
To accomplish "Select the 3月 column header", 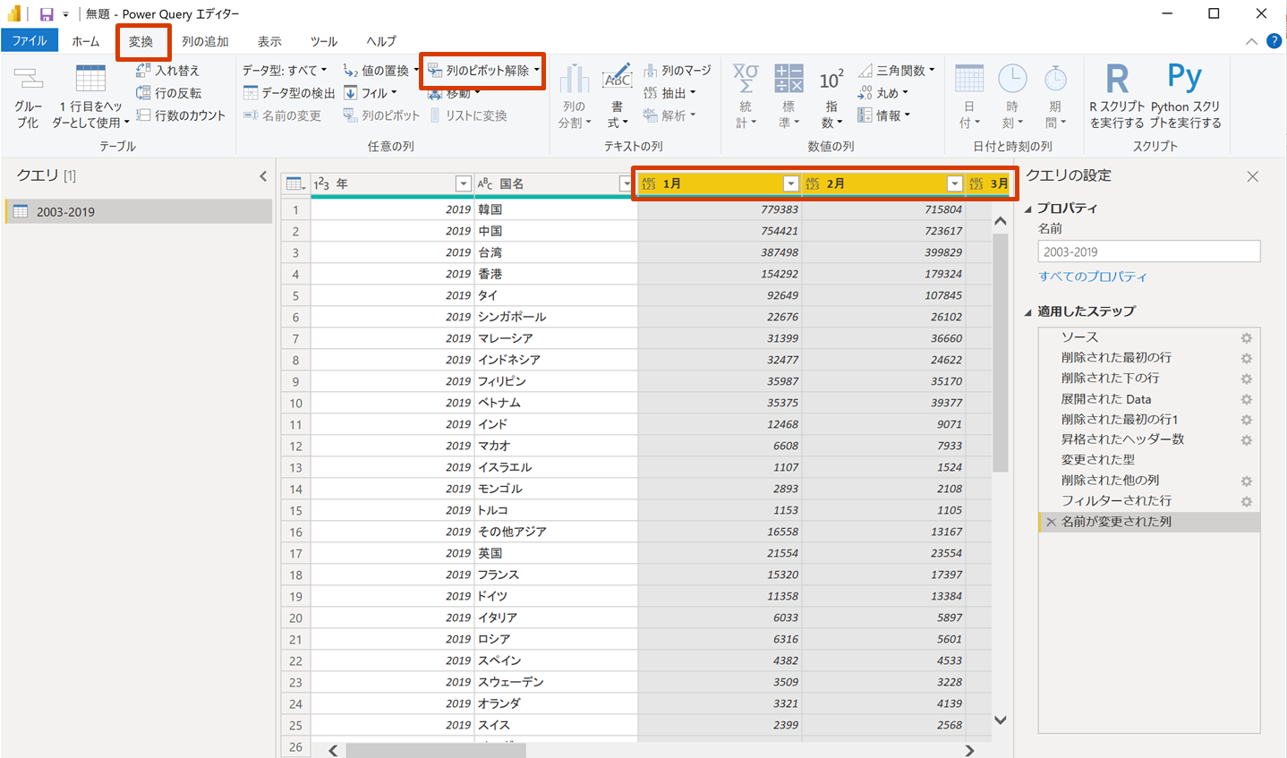I will click(x=988, y=183).
